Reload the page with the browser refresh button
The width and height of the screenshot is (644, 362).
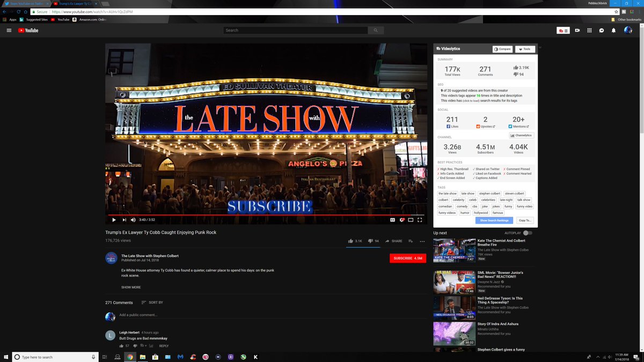tap(18, 11)
